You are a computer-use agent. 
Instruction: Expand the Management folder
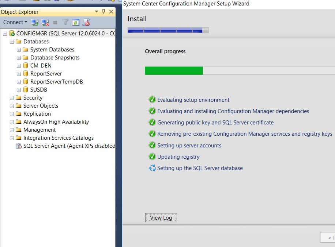pyautogui.click(x=12, y=130)
